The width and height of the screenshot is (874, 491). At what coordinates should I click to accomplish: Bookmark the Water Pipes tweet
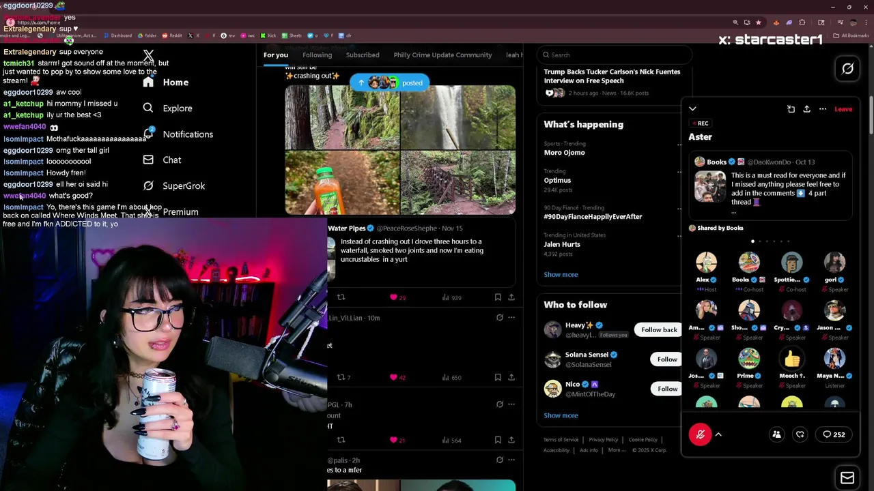pyautogui.click(x=498, y=297)
